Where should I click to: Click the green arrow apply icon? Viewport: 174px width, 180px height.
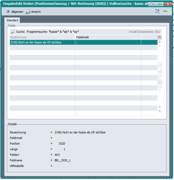point(165,12)
